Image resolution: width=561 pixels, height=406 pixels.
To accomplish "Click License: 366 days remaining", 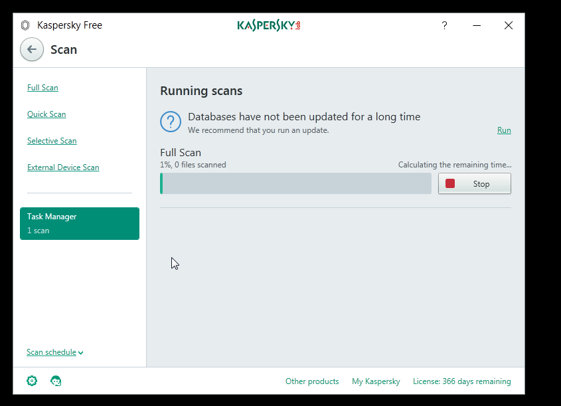I will tap(461, 381).
